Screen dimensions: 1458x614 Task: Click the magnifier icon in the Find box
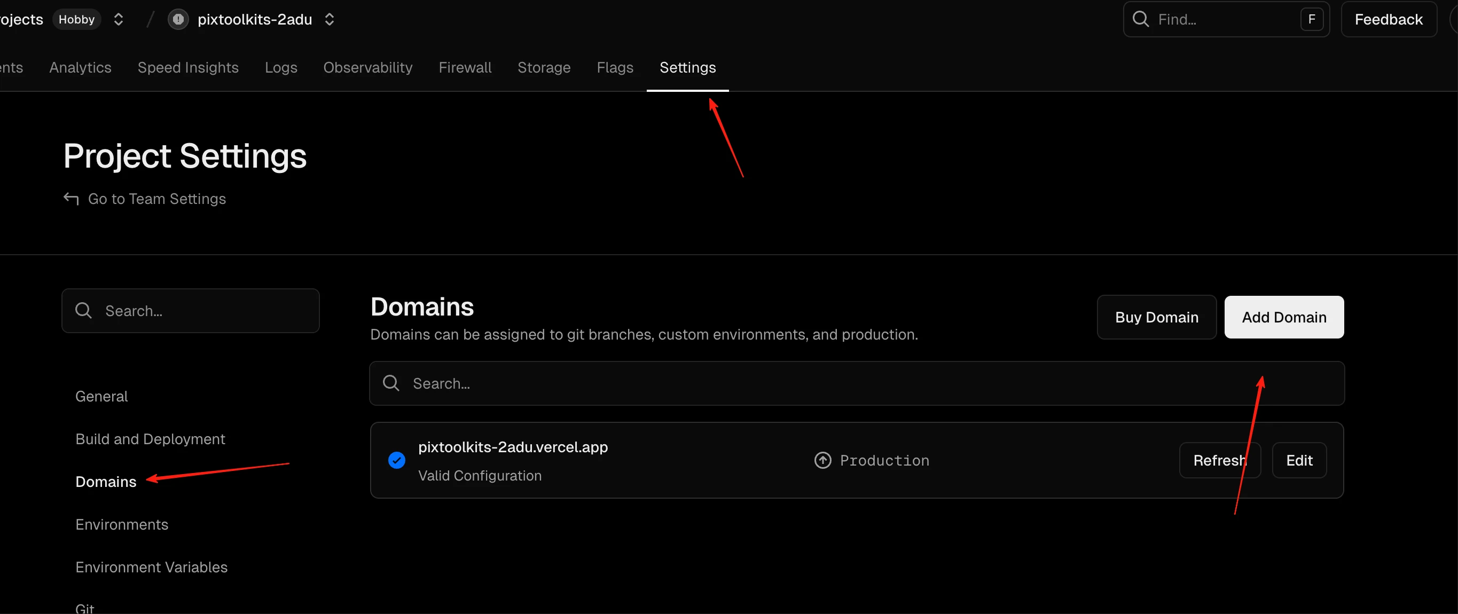tap(1140, 19)
